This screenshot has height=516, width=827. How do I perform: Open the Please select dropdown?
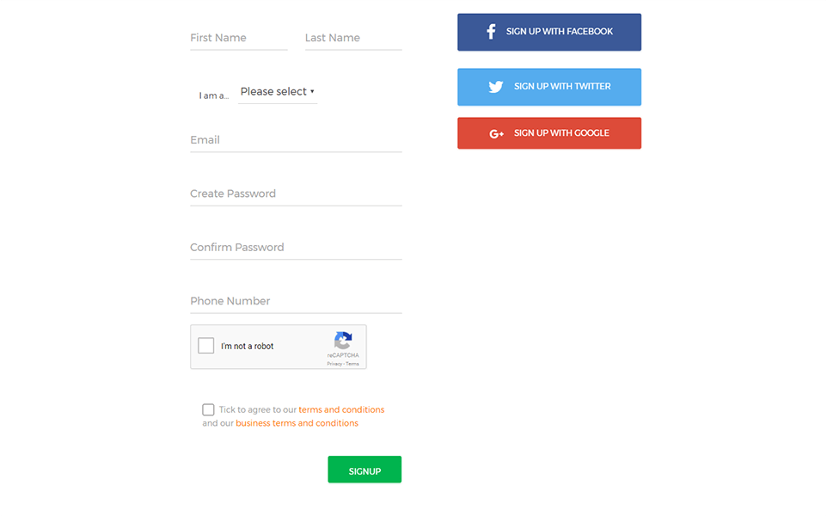tap(273, 92)
